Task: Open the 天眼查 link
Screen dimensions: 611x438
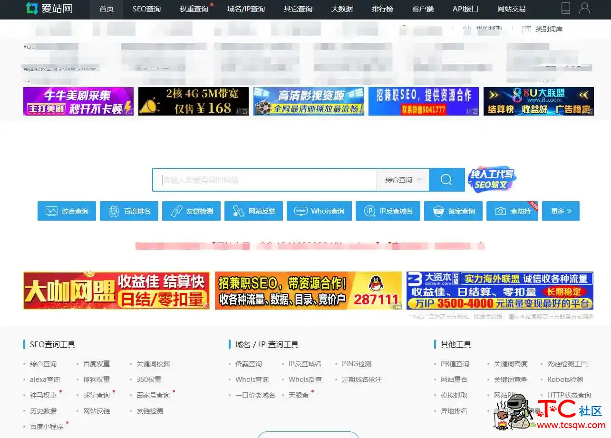Action: click(299, 395)
